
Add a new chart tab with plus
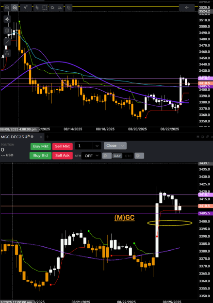click(x=48, y=137)
